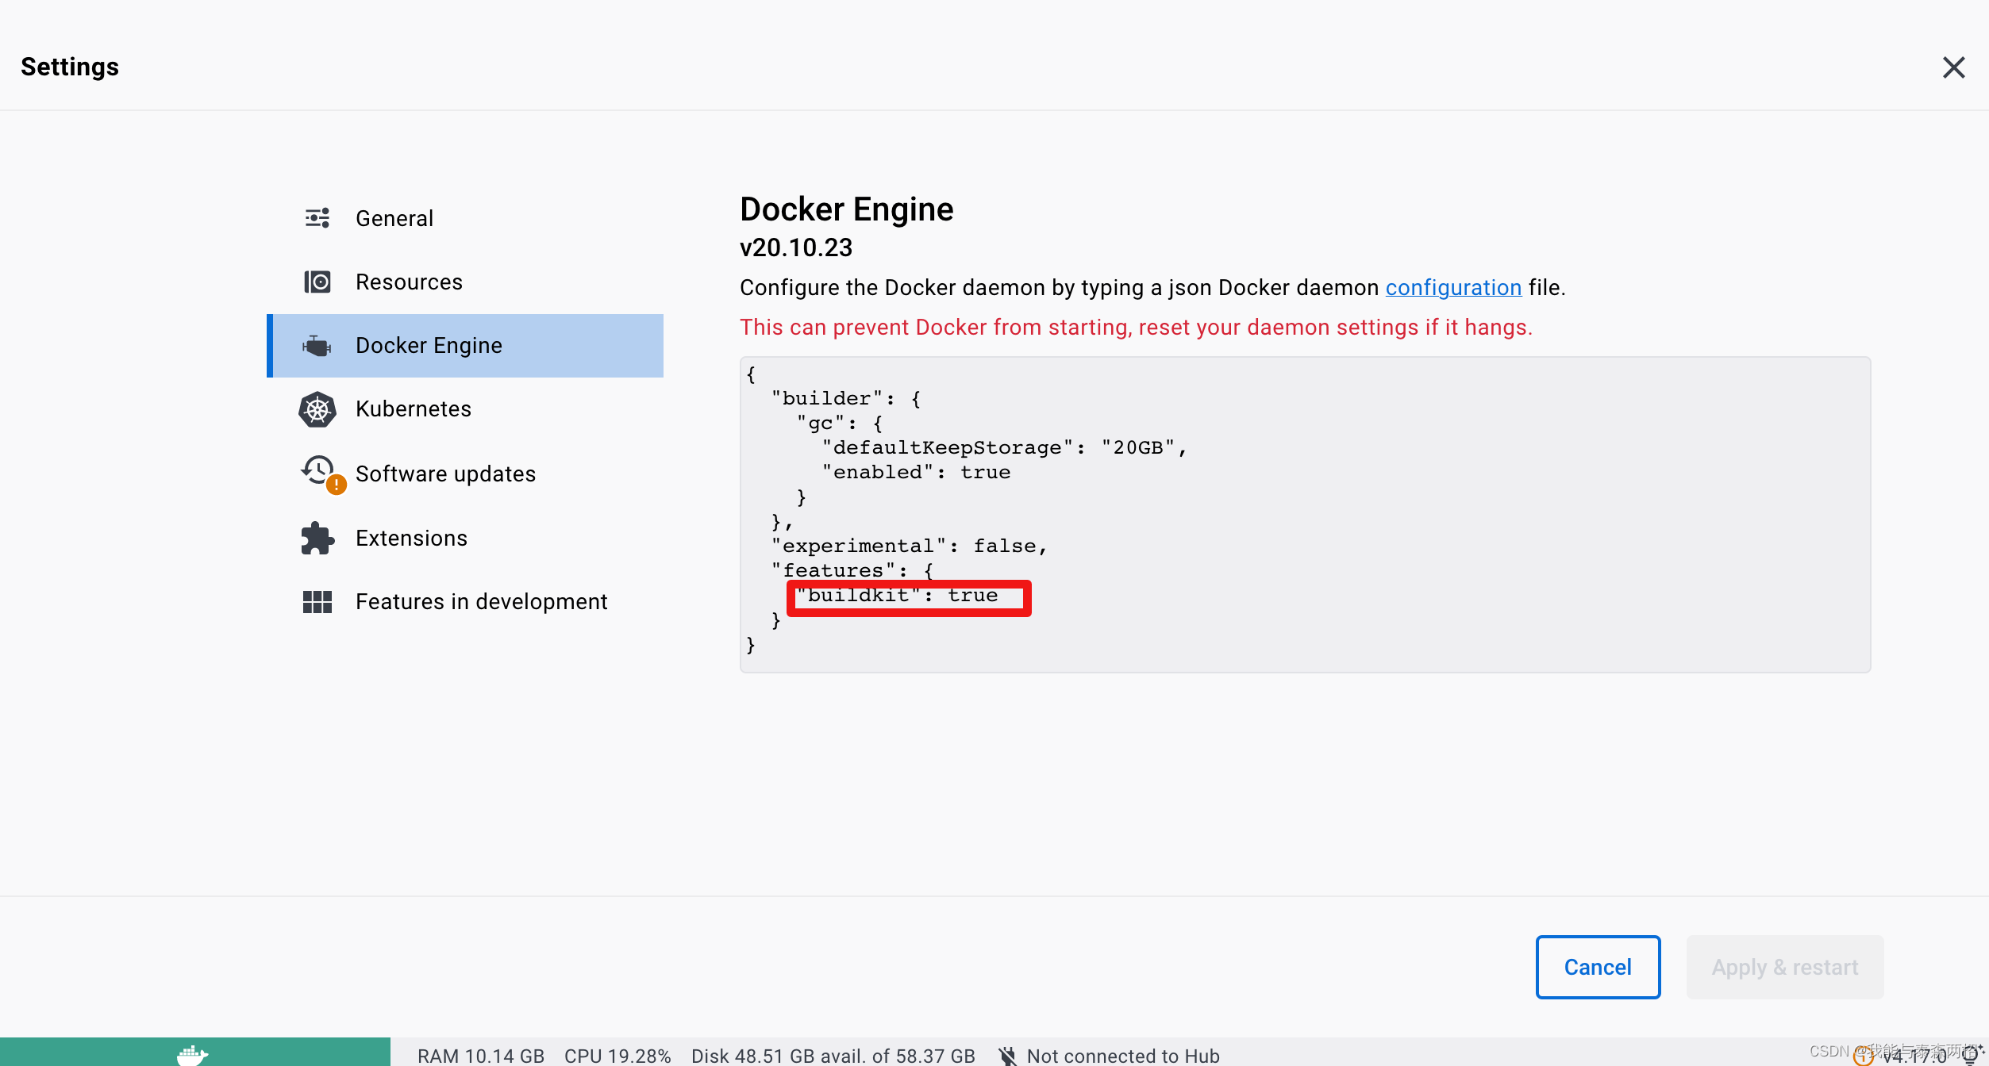The width and height of the screenshot is (1989, 1066).
Task: Click the Kubernetes wheel icon
Action: click(x=317, y=409)
